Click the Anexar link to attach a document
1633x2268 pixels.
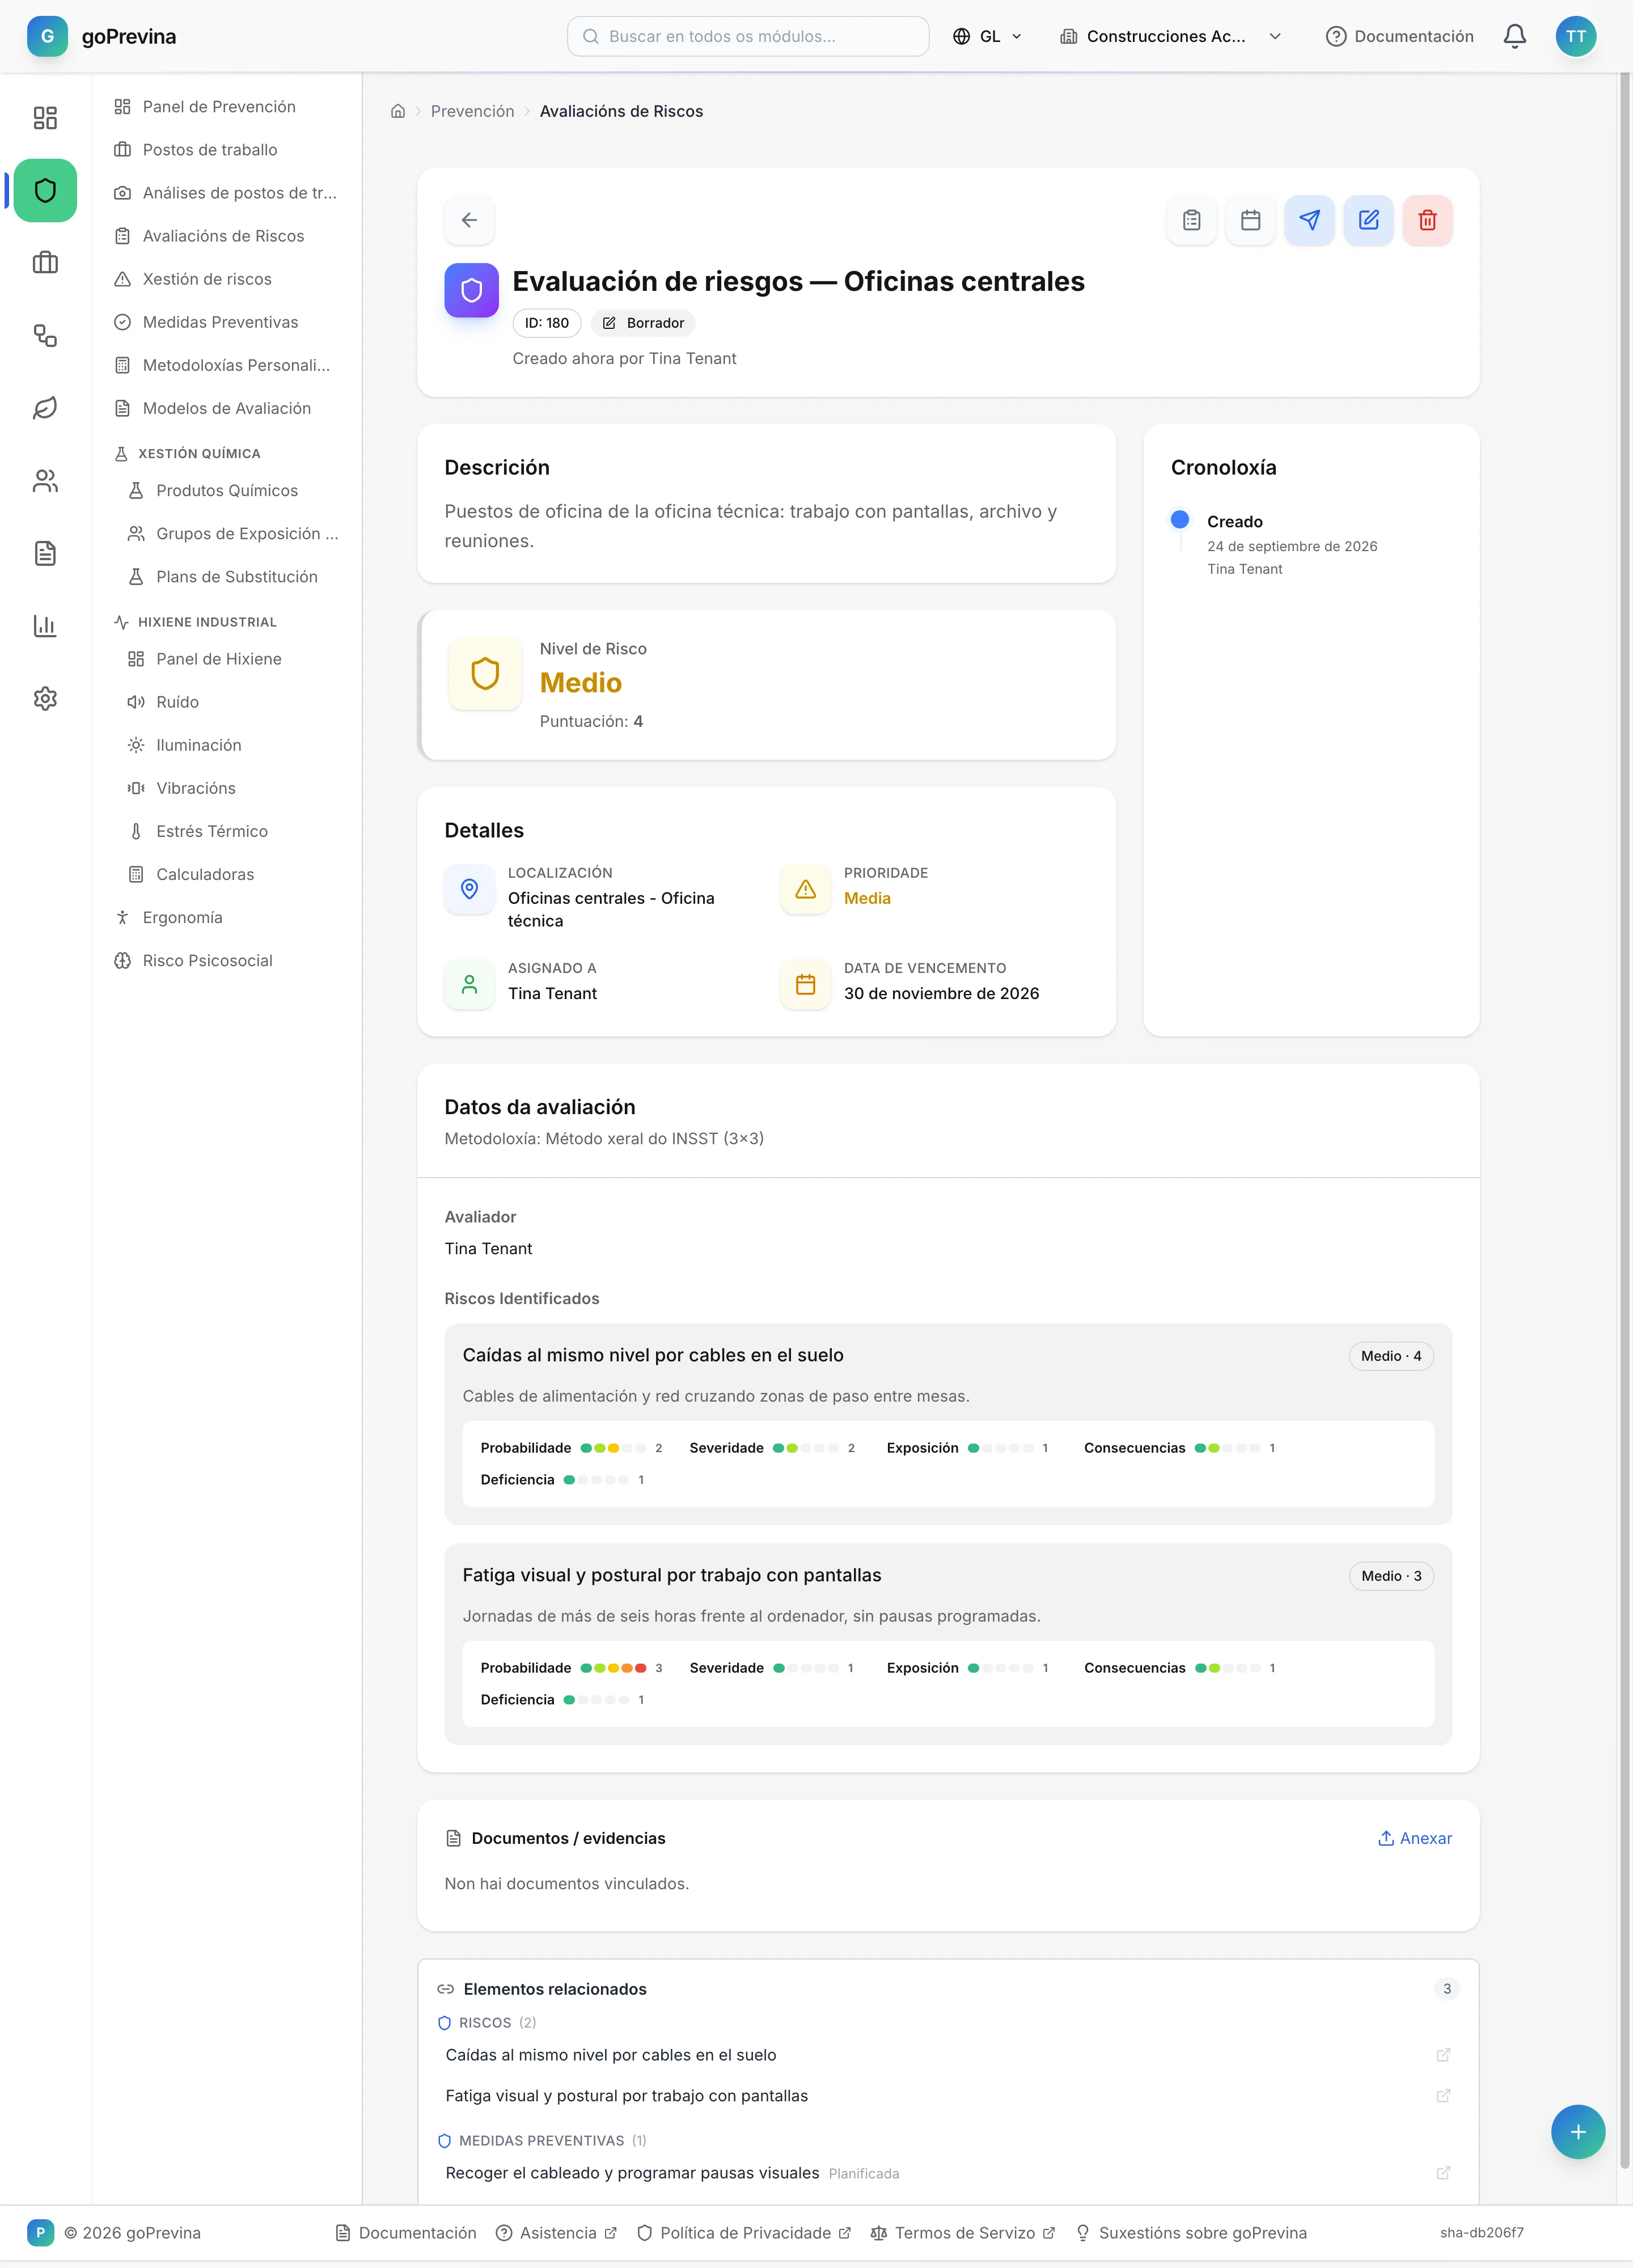(x=1414, y=1838)
